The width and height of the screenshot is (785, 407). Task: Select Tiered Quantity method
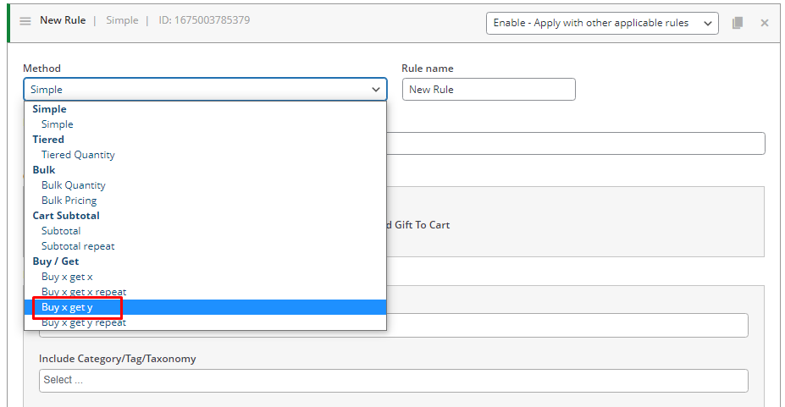coord(78,155)
